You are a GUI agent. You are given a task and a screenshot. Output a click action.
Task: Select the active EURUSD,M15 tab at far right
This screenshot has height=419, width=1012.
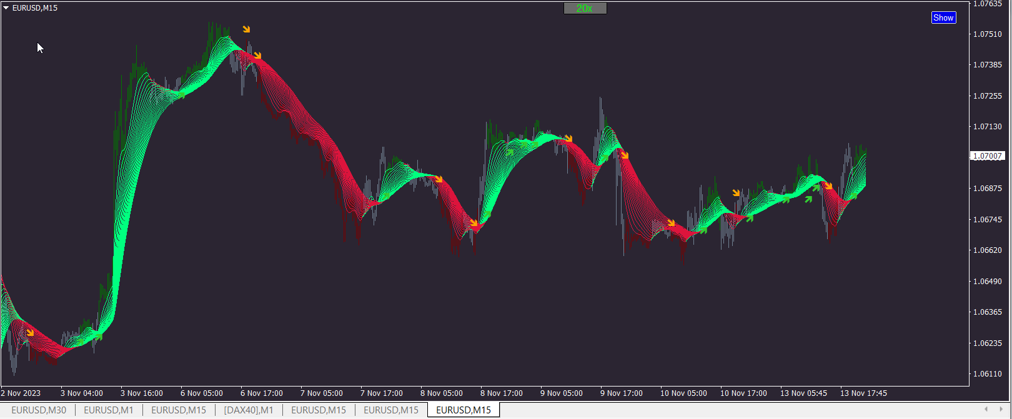pos(464,410)
